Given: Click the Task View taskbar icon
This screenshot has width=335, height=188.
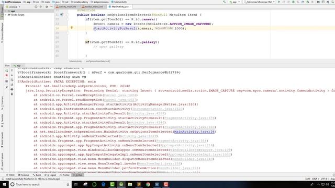Looking at the screenshot, I should [76, 184].
